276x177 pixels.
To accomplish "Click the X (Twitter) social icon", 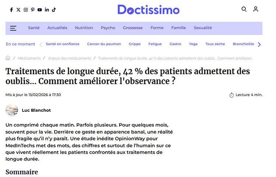I will [x=18, y=10].
